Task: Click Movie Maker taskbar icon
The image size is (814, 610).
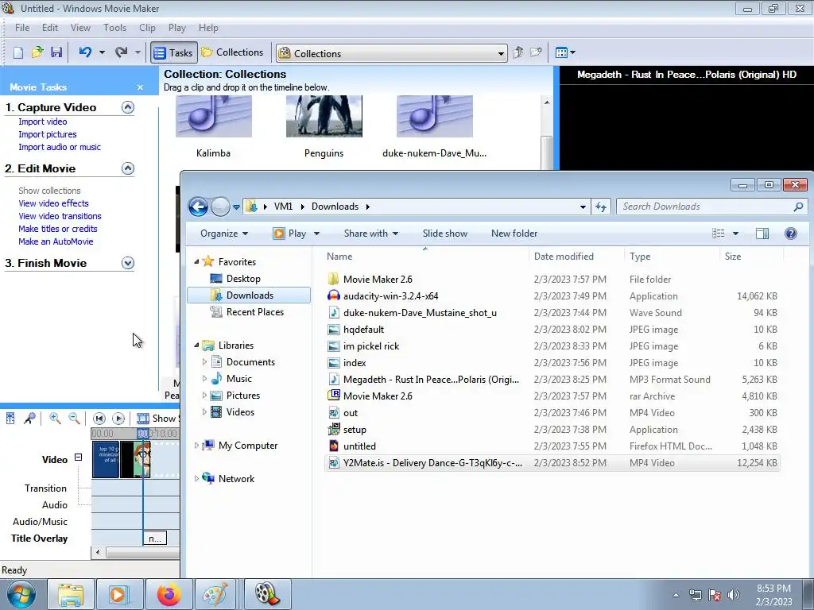Action: [267, 594]
